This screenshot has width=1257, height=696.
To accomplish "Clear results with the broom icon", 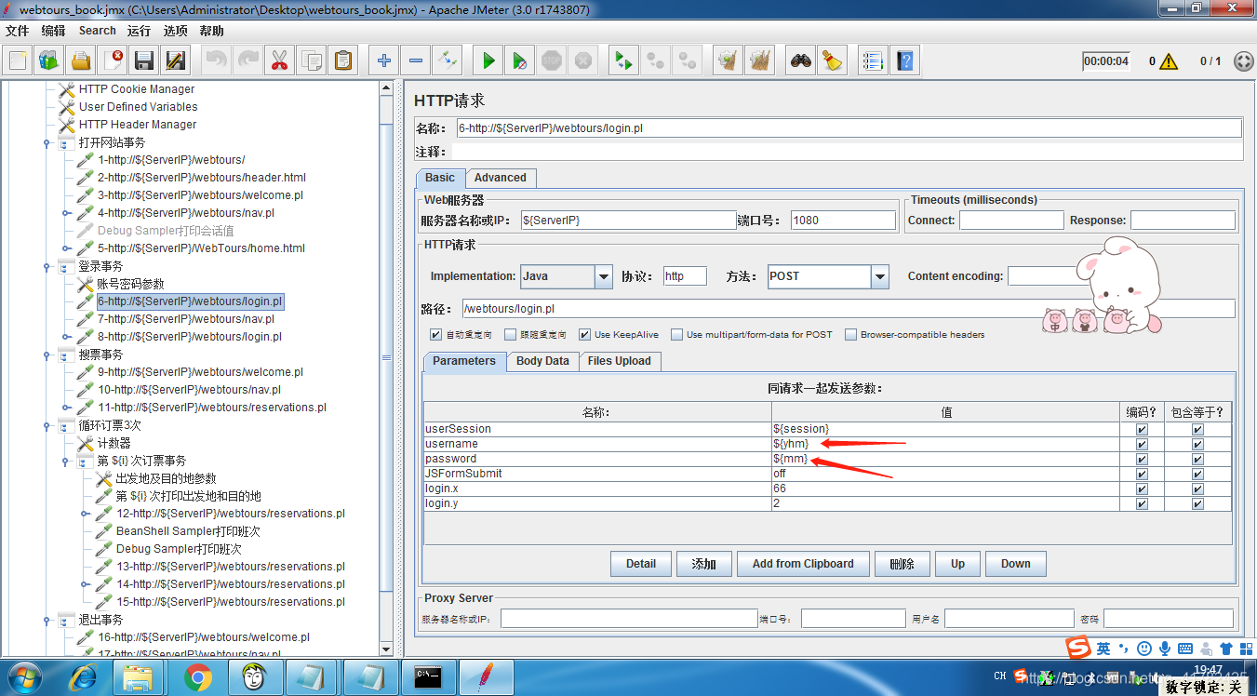I will 729,61.
